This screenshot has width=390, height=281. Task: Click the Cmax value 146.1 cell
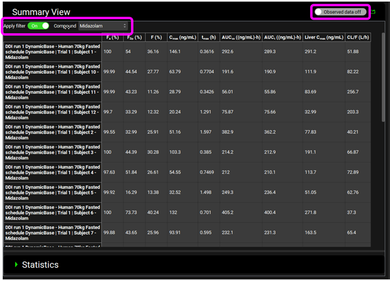point(175,52)
